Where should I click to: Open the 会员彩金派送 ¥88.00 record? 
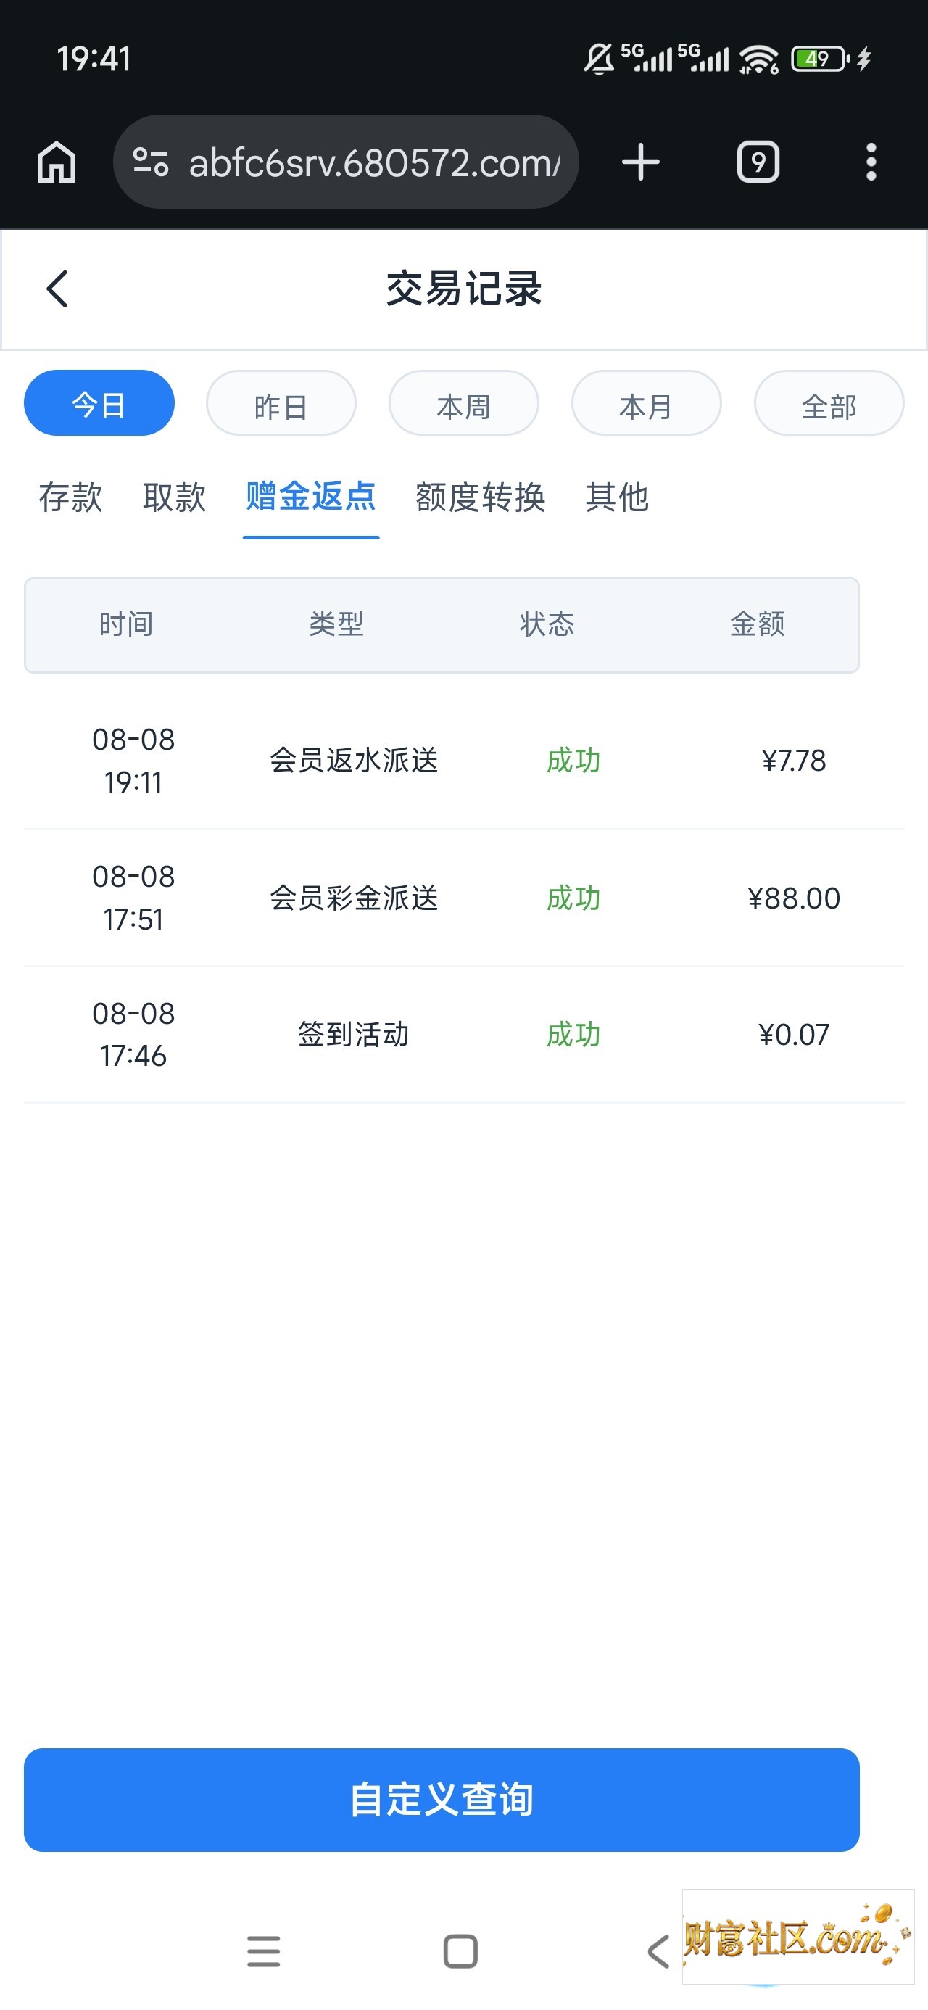463,898
